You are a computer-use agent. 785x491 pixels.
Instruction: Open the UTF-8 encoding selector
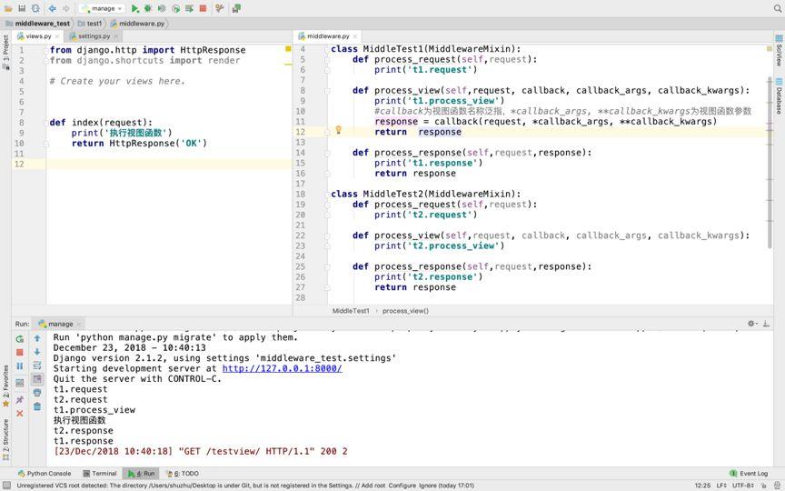coord(740,486)
